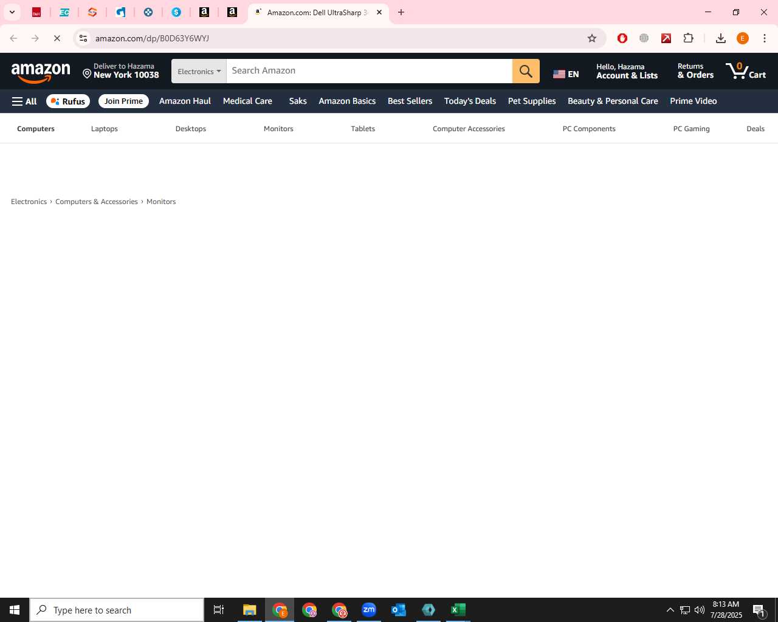Select the PC Gaming subnav item
Viewport: 778px width, 622px height.
point(691,129)
